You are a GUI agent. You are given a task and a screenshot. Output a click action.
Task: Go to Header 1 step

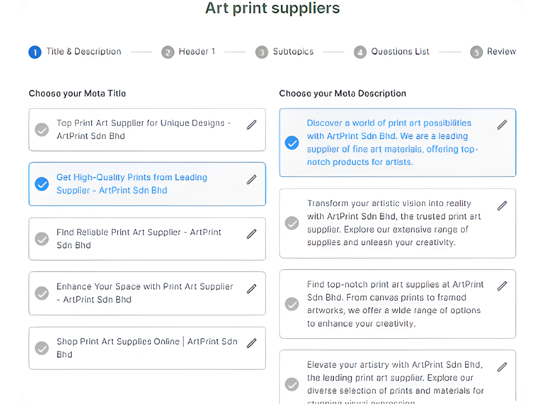click(189, 52)
